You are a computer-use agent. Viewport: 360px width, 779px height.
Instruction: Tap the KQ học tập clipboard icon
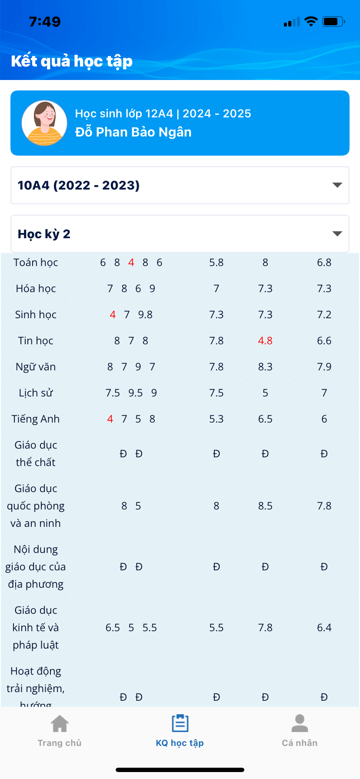tap(180, 723)
